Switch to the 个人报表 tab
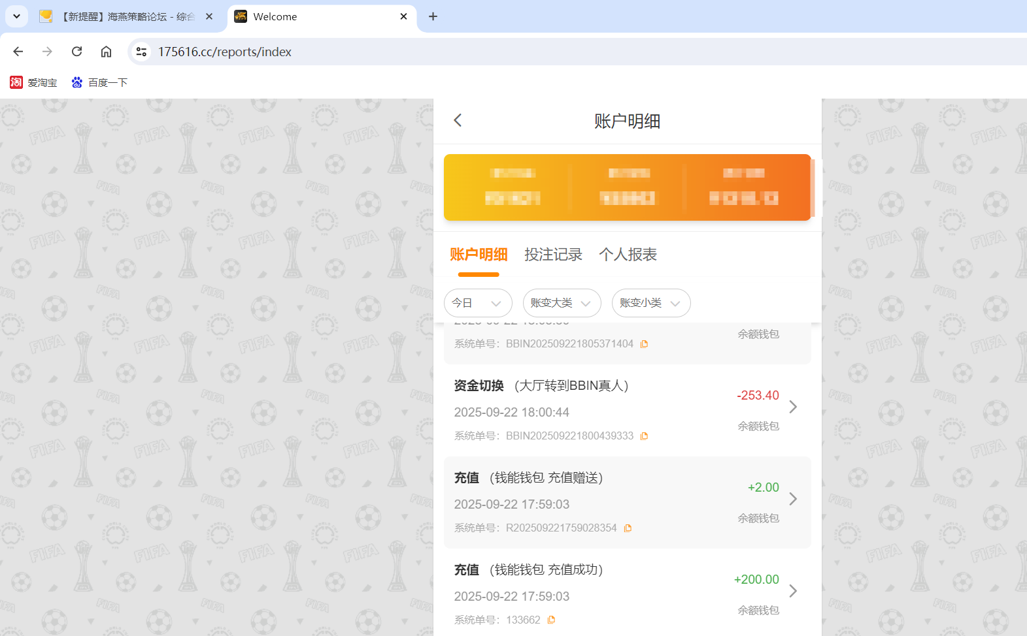 (628, 255)
